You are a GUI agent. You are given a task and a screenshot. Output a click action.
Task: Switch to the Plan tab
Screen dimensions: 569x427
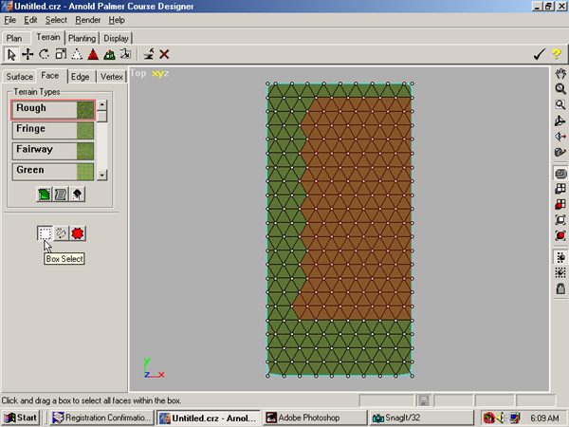[x=14, y=38]
